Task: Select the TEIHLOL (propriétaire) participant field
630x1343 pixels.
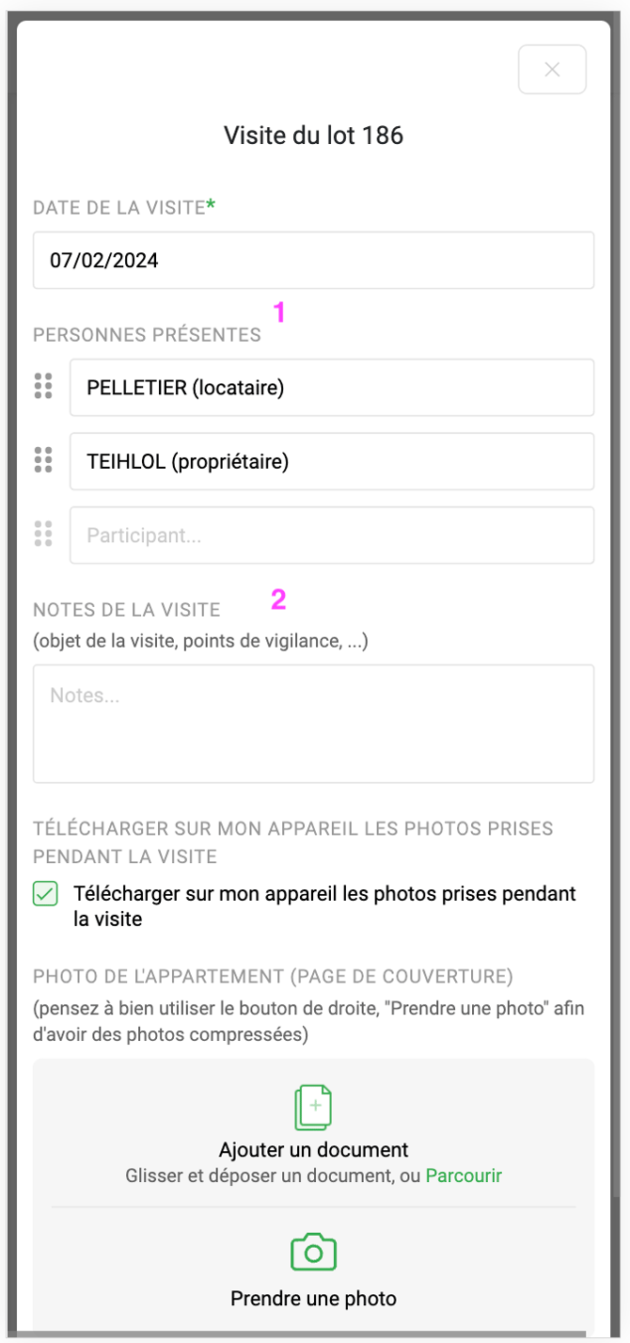Action: click(331, 461)
